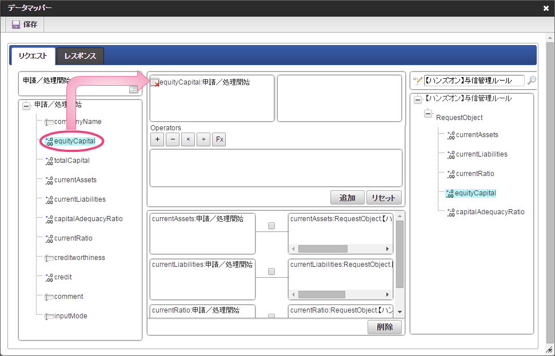This screenshot has width=555, height=356.
Task: Click text-field icon of comment node
Action: [x=49, y=297]
